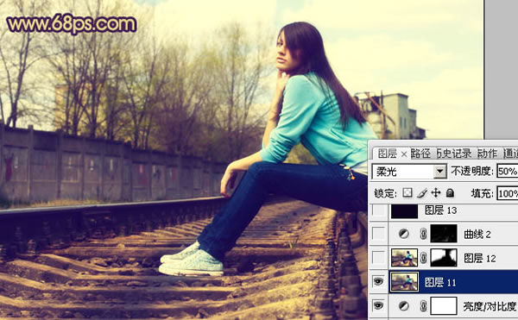Click the 亮度/对比度 adjustment layer icon

click(403, 306)
